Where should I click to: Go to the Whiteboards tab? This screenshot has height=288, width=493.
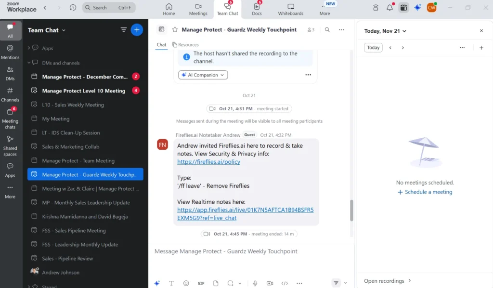click(290, 9)
